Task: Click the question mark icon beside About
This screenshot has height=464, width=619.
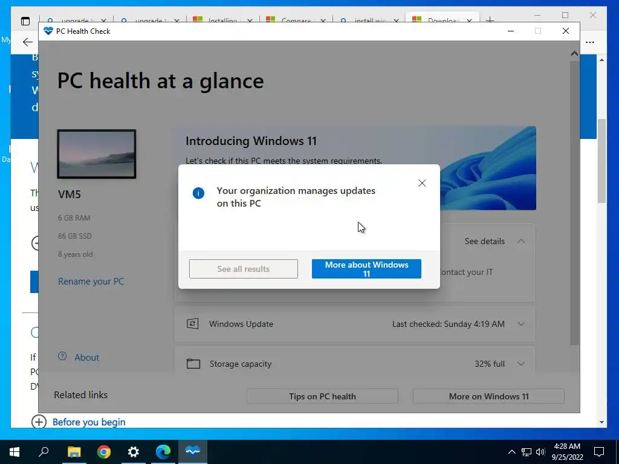Action: click(62, 356)
